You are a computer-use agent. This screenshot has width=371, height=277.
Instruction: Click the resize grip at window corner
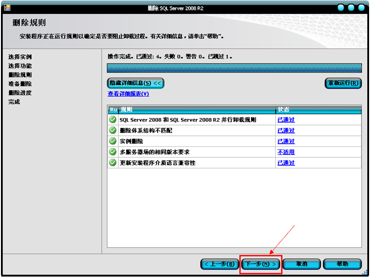(365, 273)
